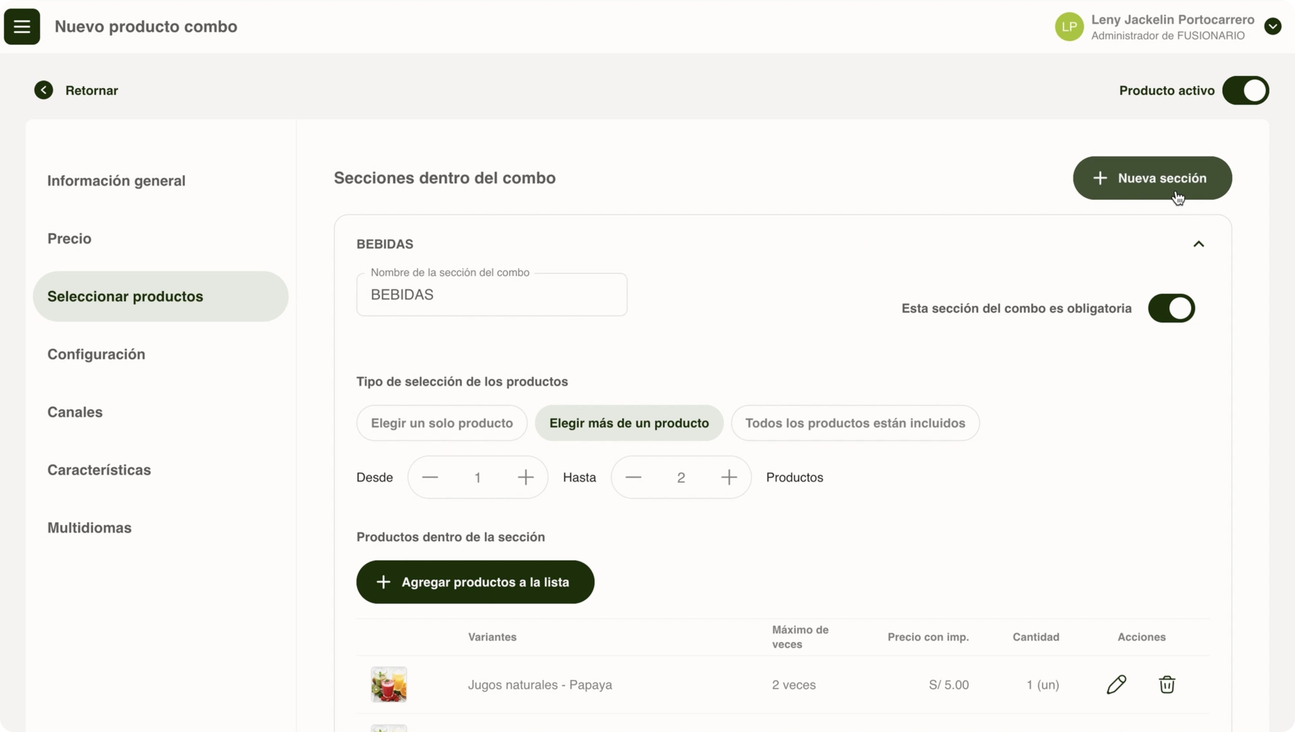The image size is (1295, 732).
Task: Edit Jugos naturales Papaya with pencil icon
Action: tap(1116, 685)
